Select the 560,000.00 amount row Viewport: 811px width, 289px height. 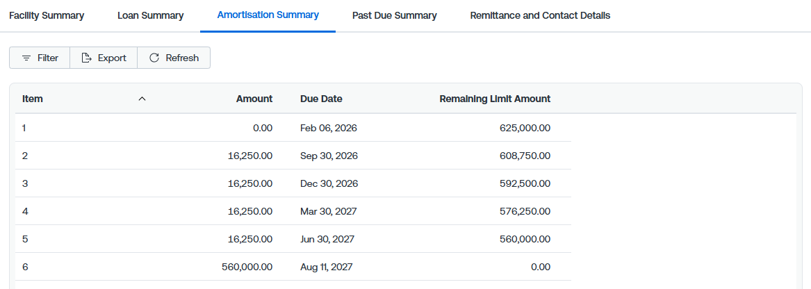coord(293,267)
